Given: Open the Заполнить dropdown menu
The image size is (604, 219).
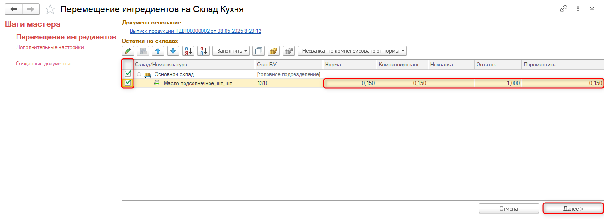Looking at the screenshot, I should [231, 51].
